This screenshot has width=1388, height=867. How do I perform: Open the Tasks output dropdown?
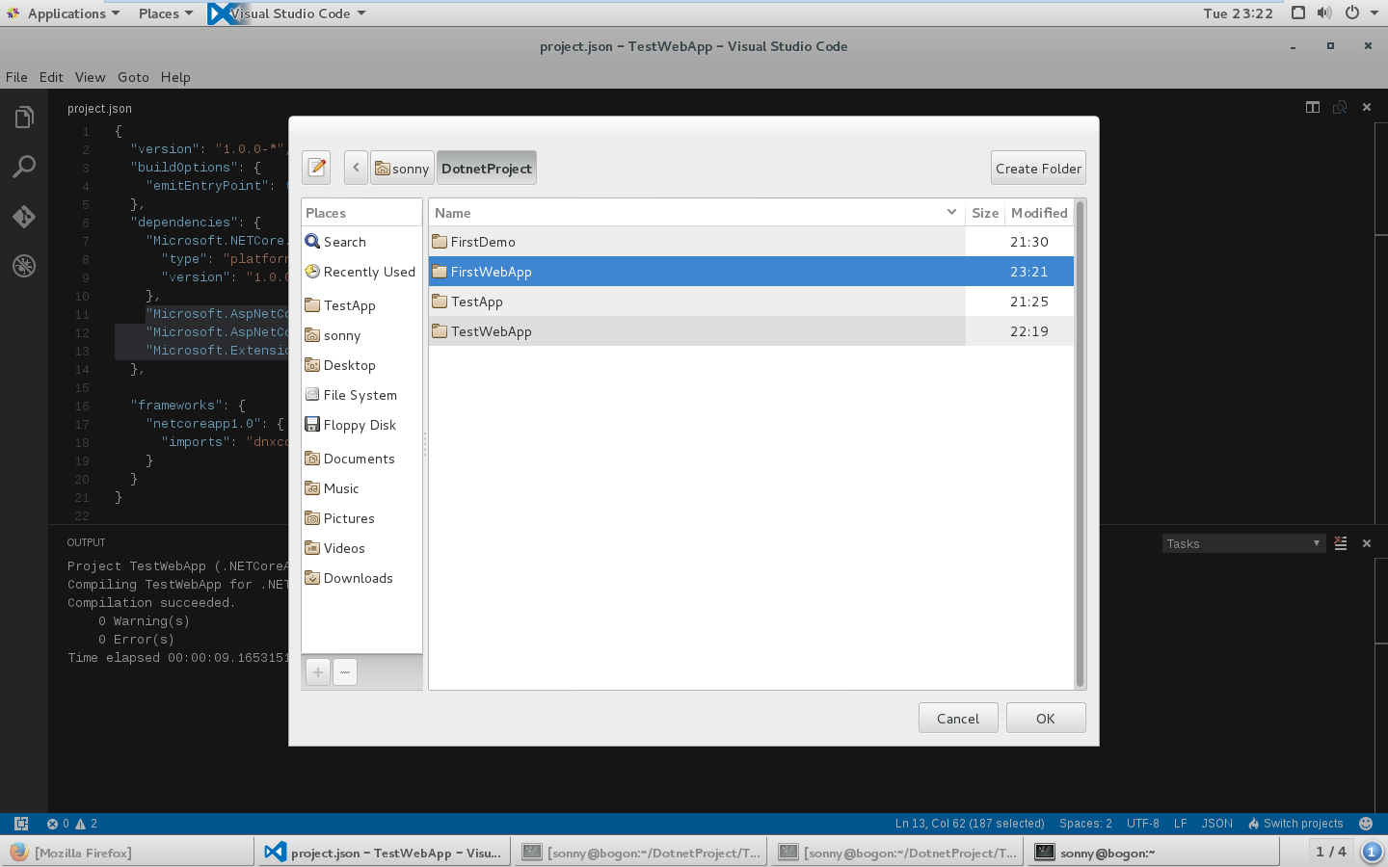click(x=1243, y=543)
